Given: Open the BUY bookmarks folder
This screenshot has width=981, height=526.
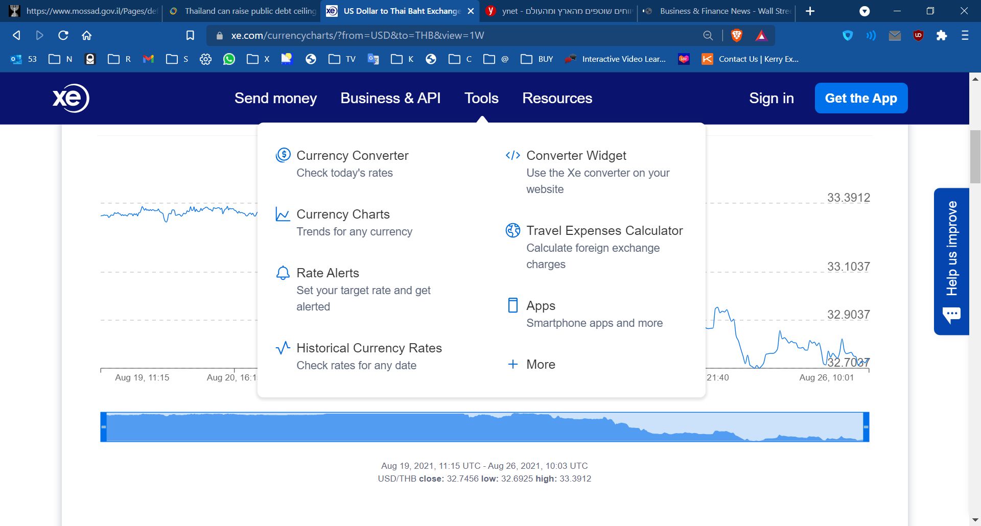Looking at the screenshot, I should 536,59.
